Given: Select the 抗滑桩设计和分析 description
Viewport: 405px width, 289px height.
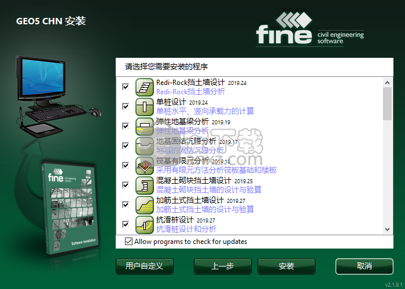Looking at the screenshot, I should click(x=186, y=229).
